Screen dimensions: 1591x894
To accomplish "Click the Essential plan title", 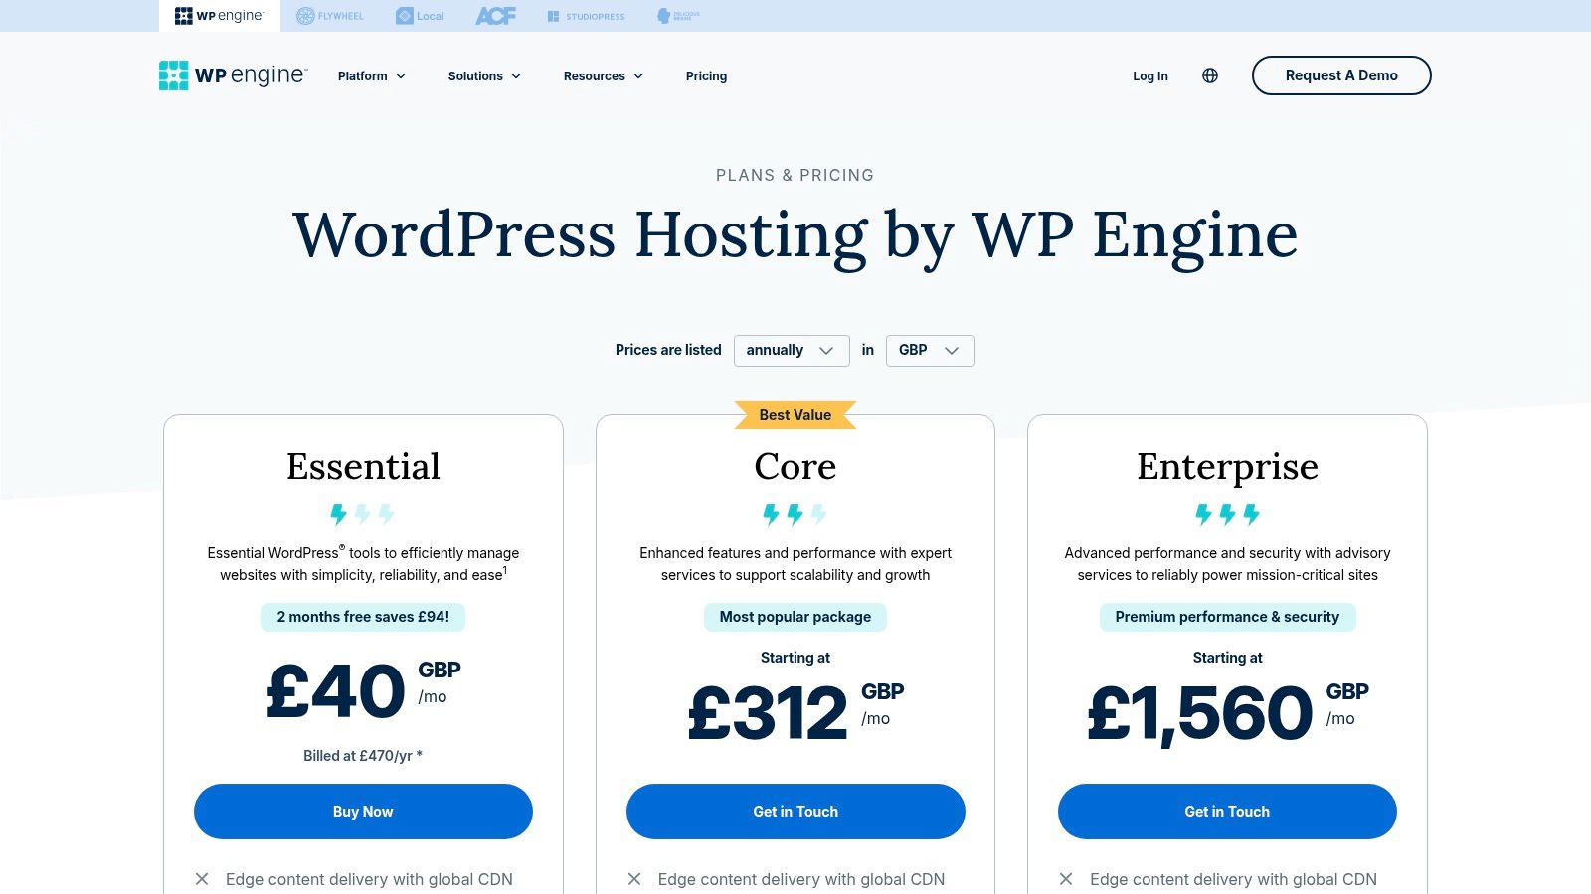I will pyautogui.click(x=363, y=466).
